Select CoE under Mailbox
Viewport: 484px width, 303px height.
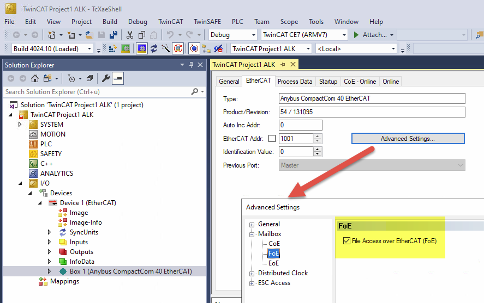click(274, 243)
